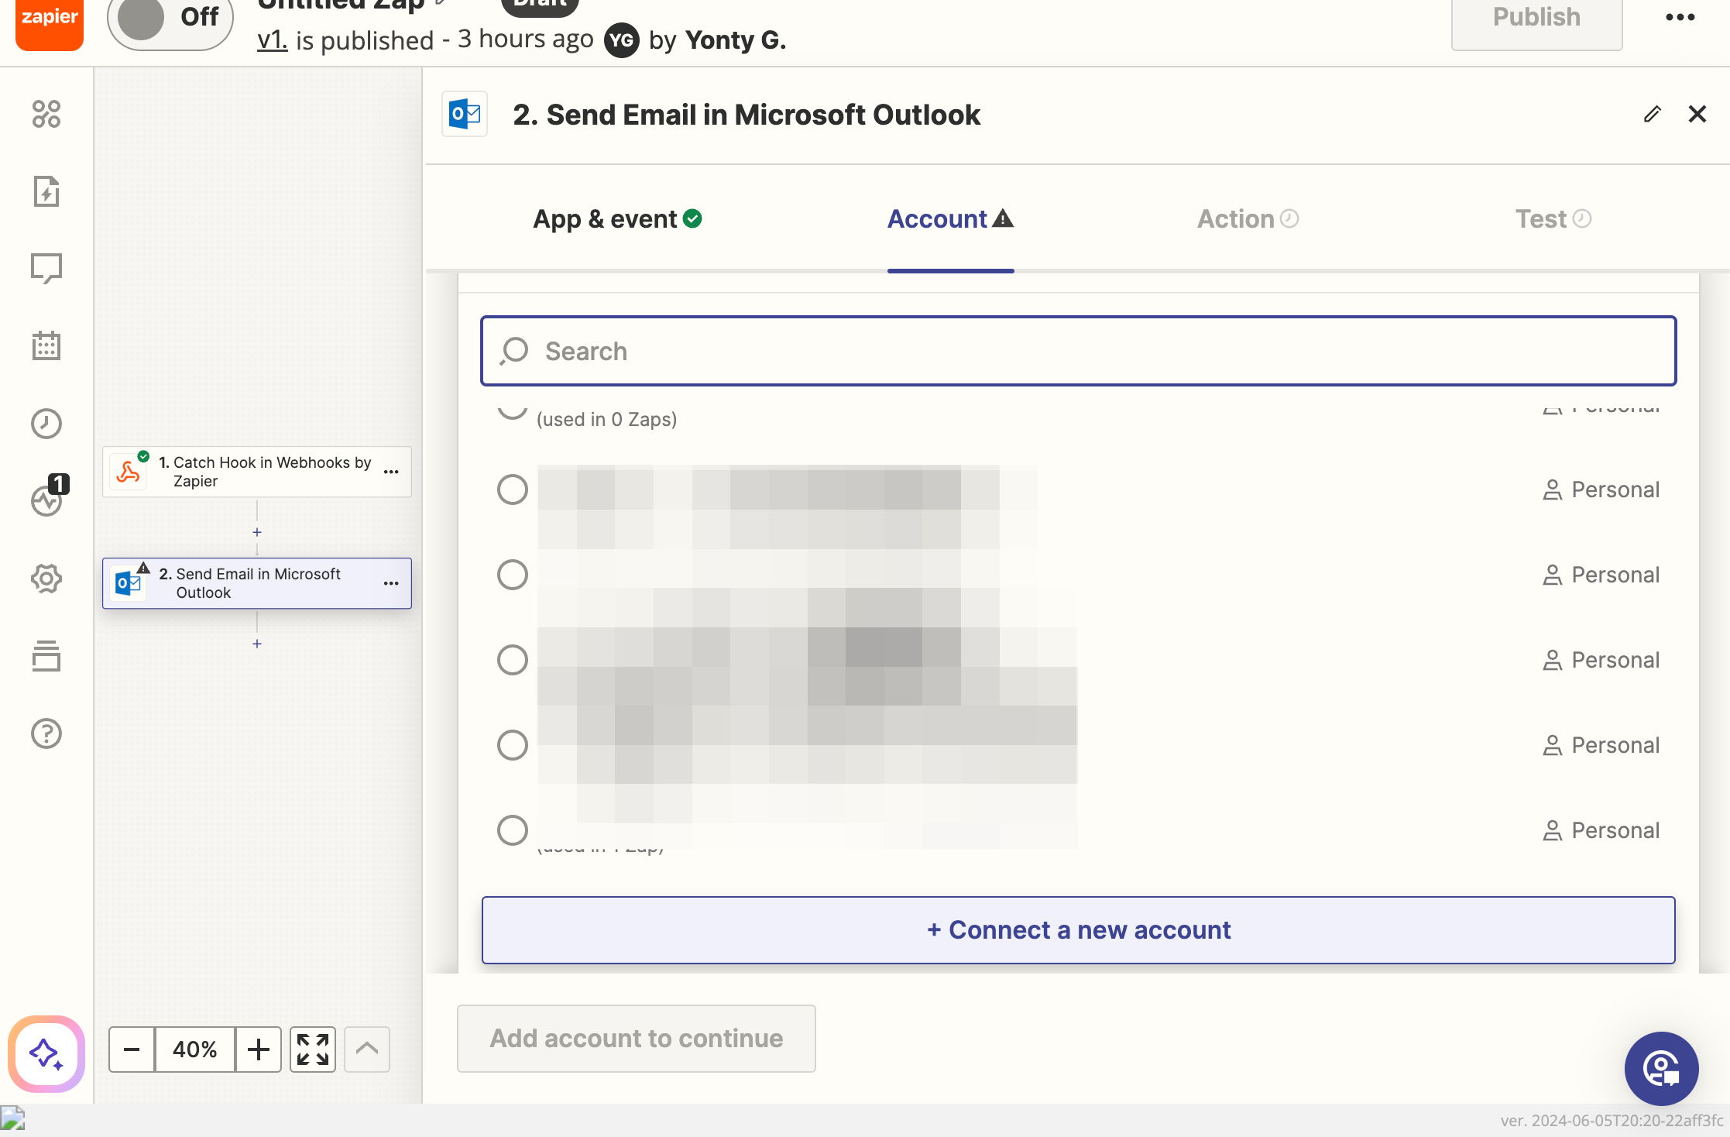Click the YG user avatar

(621, 40)
